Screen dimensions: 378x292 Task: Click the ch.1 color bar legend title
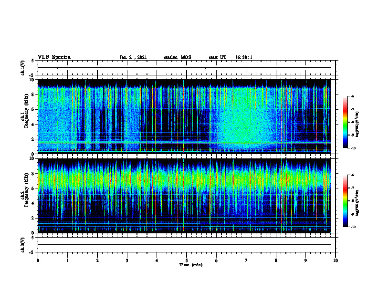(357, 124)
